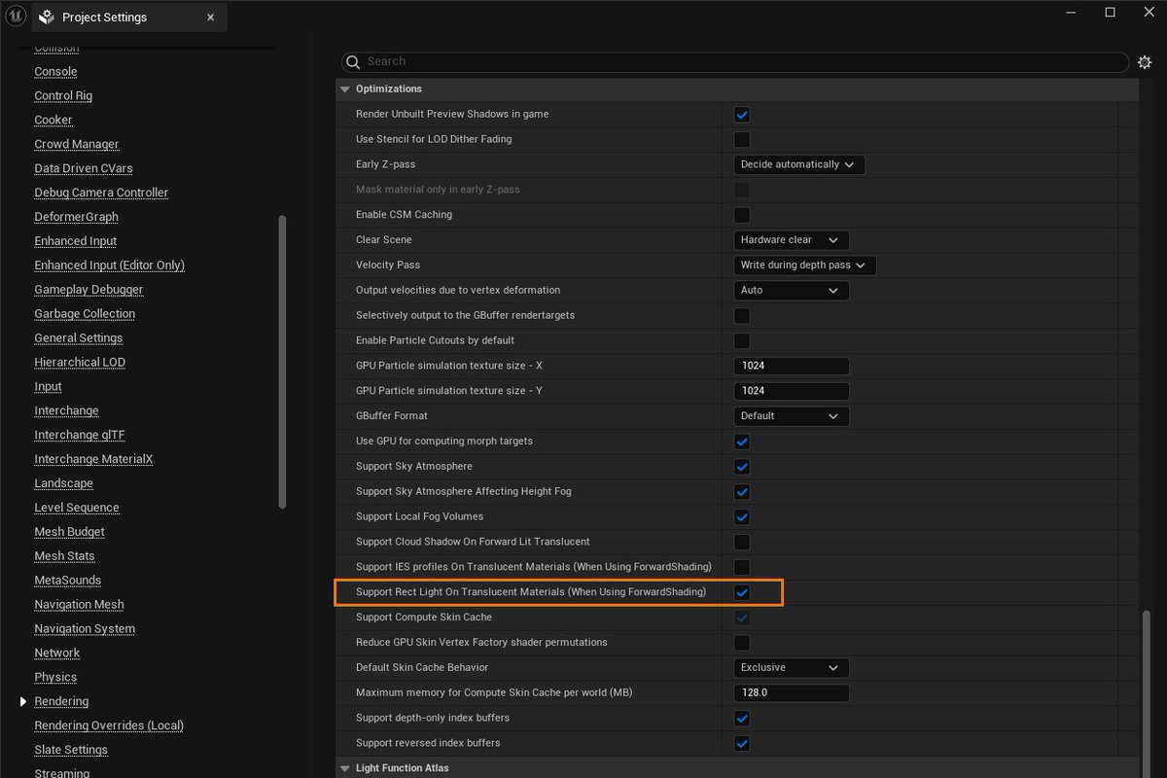Click the Project Settings tab icon
1167x778 pixels.
[x=46, y=18]
